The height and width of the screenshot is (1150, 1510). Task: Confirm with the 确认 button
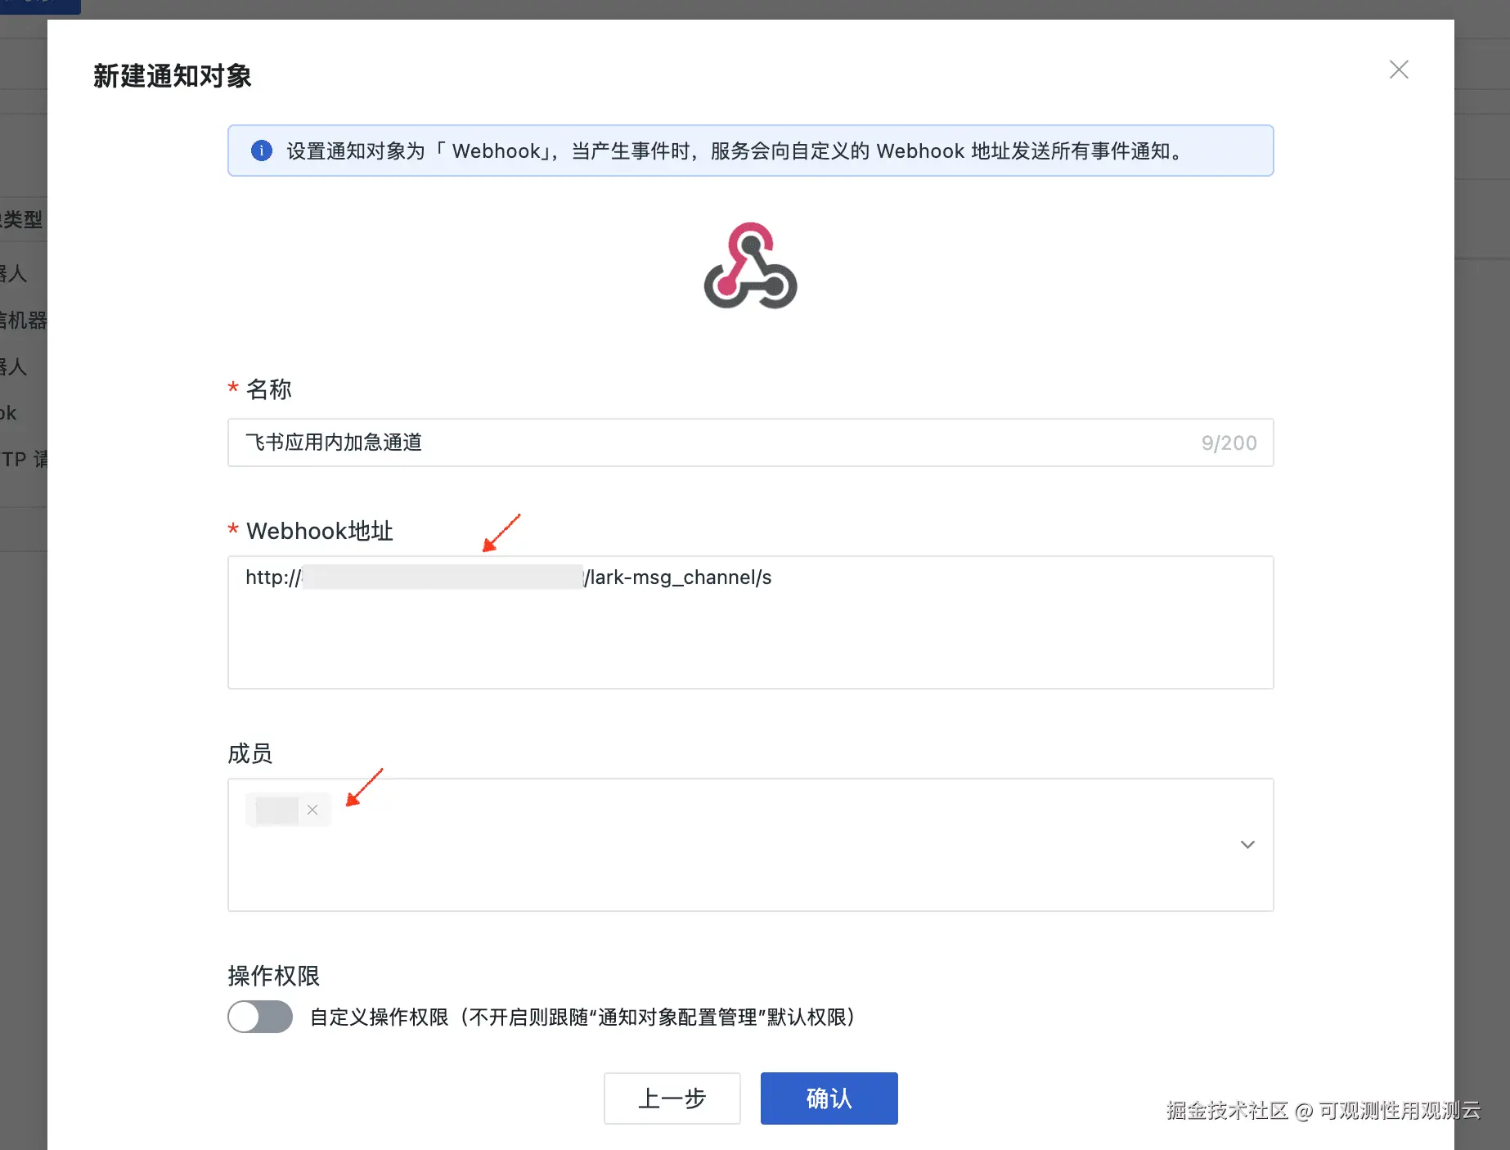click(829, 1098)
